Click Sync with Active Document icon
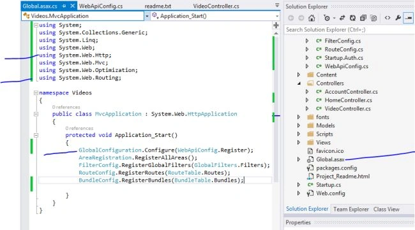Screen dimensions: 415x230 click(342, 18)
